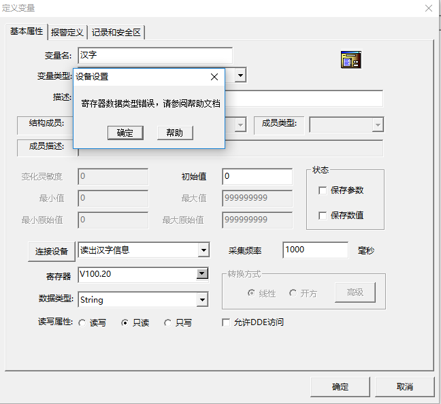Open the 记录和安全区 tab
This screenshot has height=404, width=441.
[x=117, y=33]
